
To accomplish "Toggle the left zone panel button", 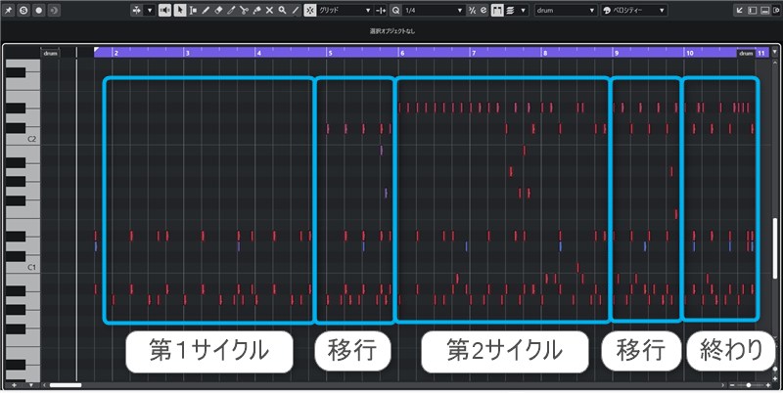I will click(753, 11).
